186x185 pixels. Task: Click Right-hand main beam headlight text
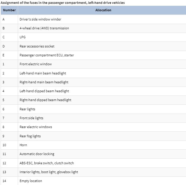(x=44, y=82)
